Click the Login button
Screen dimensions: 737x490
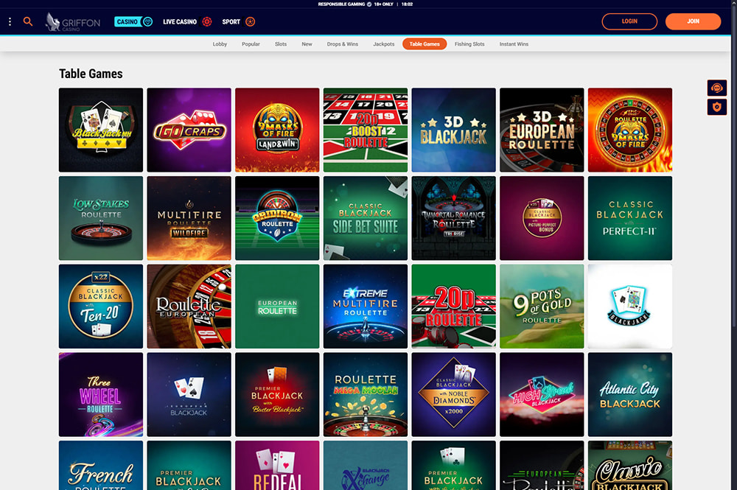tap(629, 21)
